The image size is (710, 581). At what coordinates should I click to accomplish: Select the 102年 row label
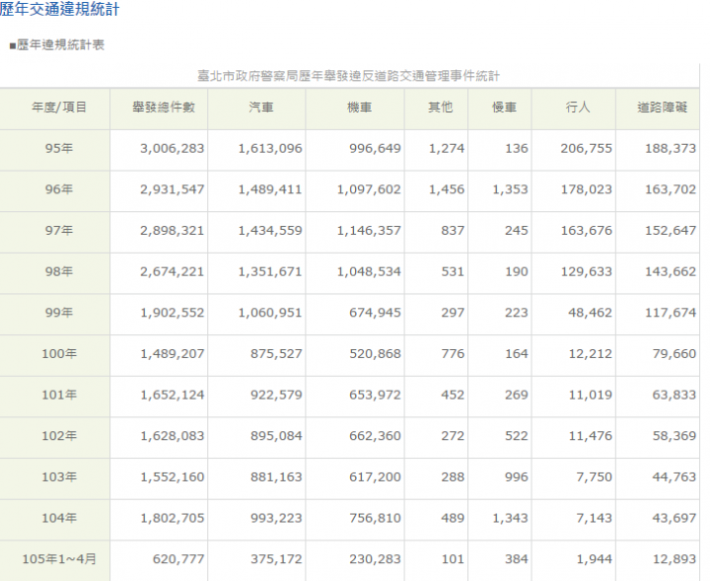(x=59, y=436)
